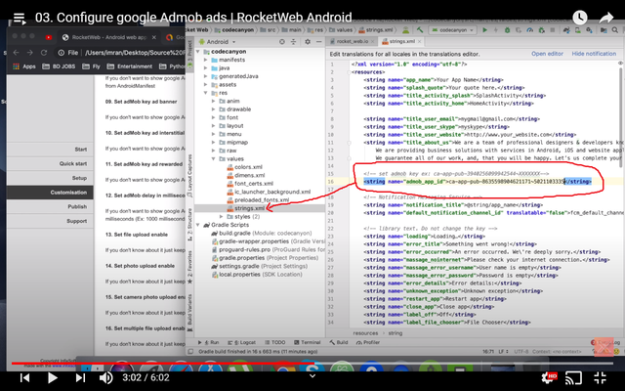This screenshot has height=391, width=625.
Task: Click the Debug app bug icon
Action: 508,30
